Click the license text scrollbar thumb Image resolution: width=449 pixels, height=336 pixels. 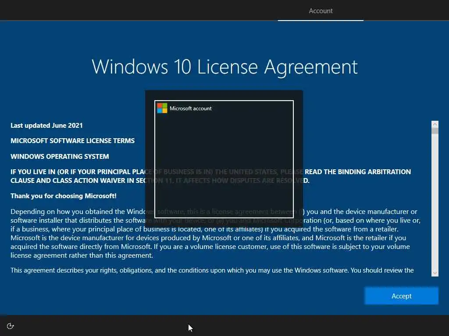pyautogui.click(x=435, y=131)
